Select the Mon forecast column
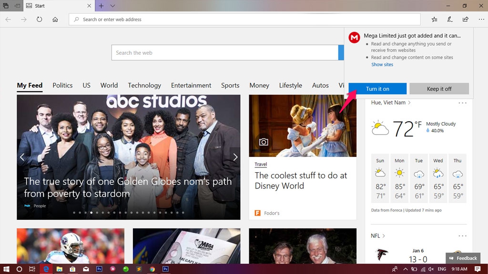Viewport: 488px width, 274px height. pyautogui.click(x=399, y=178)
